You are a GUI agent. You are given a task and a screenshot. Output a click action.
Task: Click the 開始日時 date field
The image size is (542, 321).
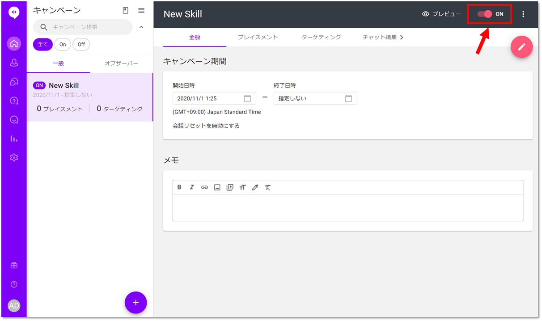coord(214,98)
